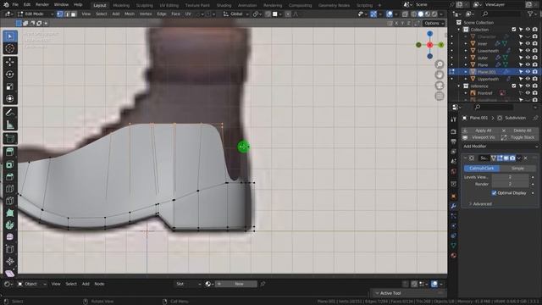Select the Edge Slide tool
The image size is (542, 305).
[x=9, y=249]
